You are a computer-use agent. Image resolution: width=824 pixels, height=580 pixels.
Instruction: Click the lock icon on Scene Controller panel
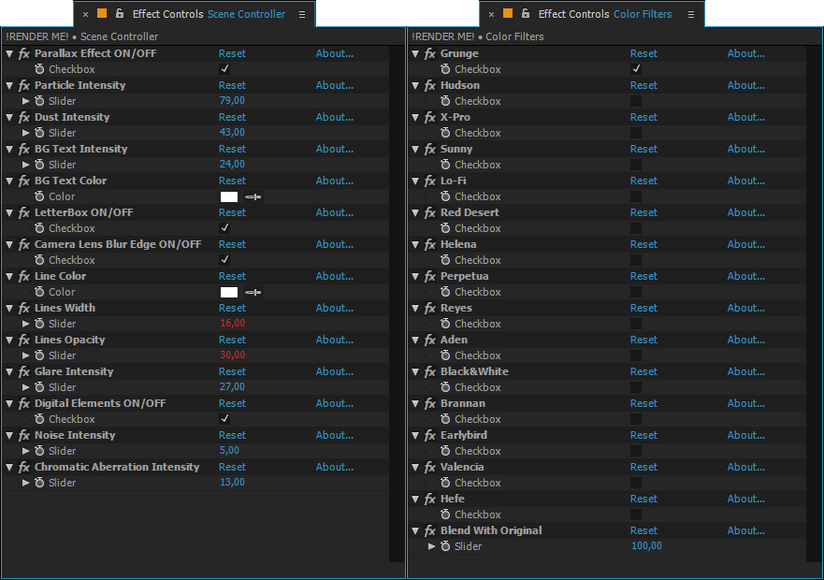[120, 14]
